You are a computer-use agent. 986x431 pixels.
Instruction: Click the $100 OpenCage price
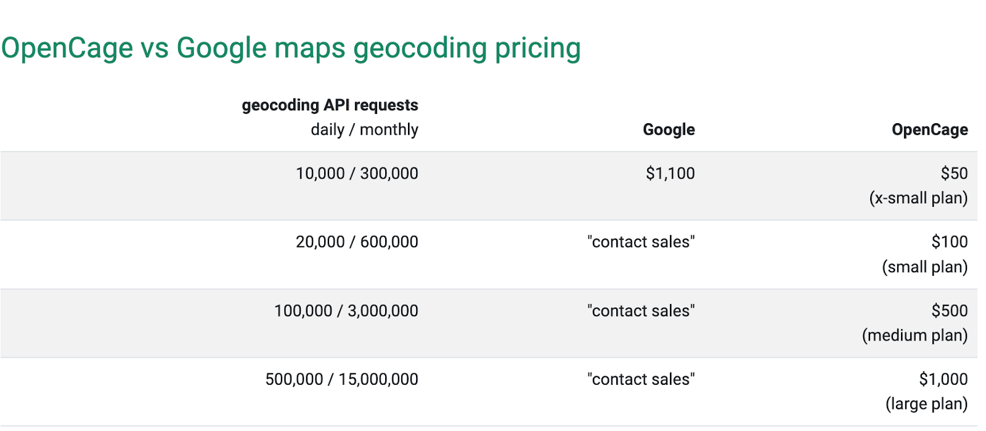click(x=950, y=242)
